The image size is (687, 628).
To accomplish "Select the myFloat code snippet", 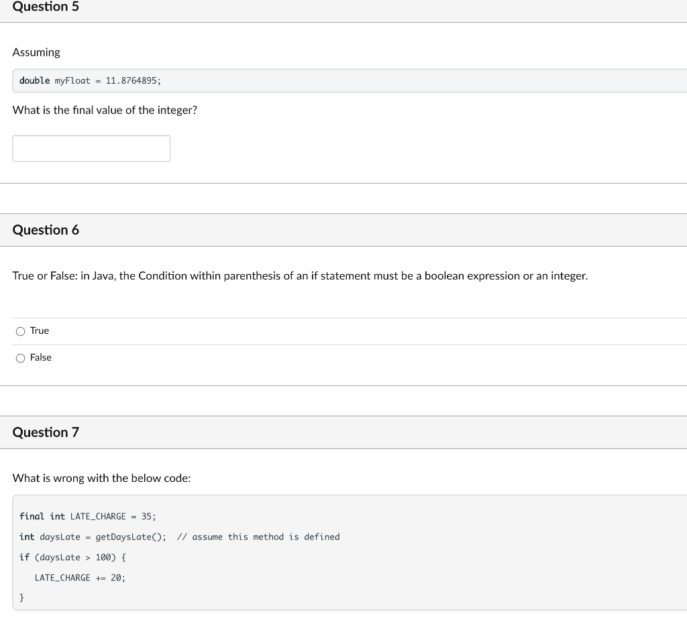I will [89, 80].
